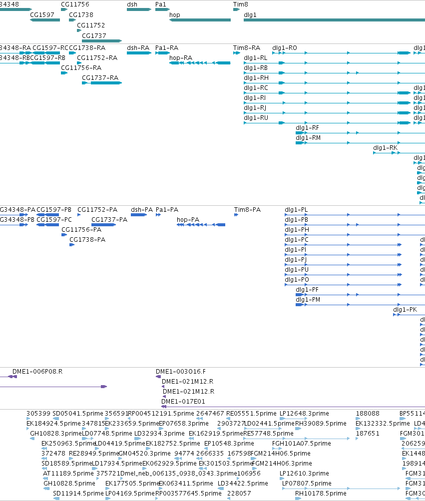Select the CG1738 gene label
This screenshot has width=425, height=501.
[x=81, y=14]
